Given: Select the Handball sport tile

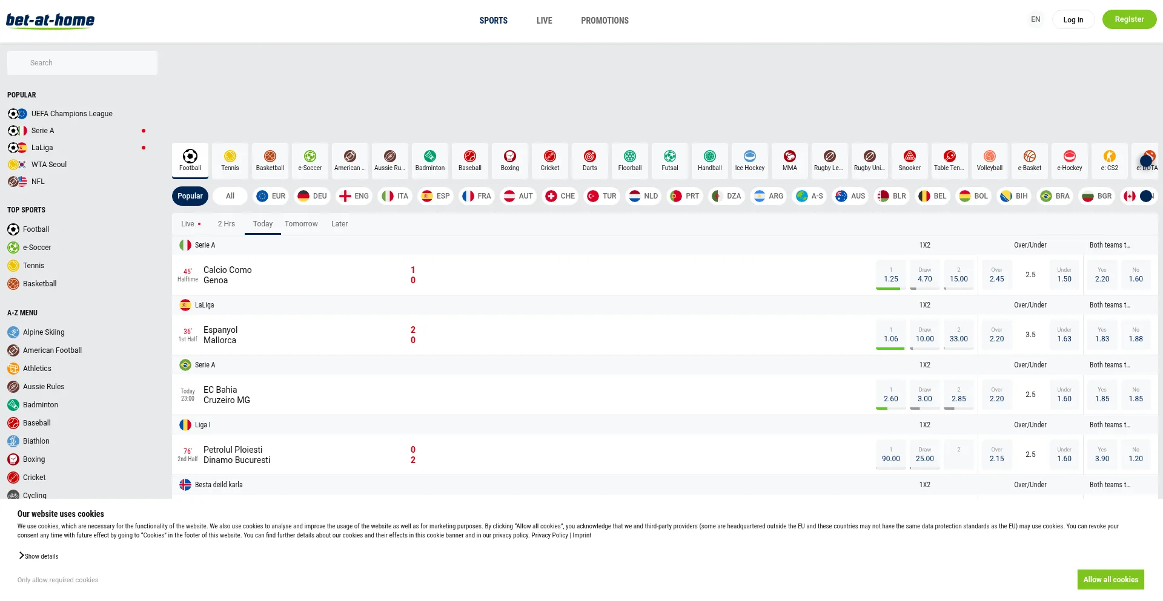Looking at the screenshot, I should pos(710,160).
